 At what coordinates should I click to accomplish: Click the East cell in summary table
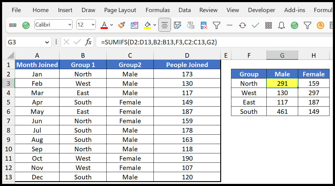coord(249,102)
